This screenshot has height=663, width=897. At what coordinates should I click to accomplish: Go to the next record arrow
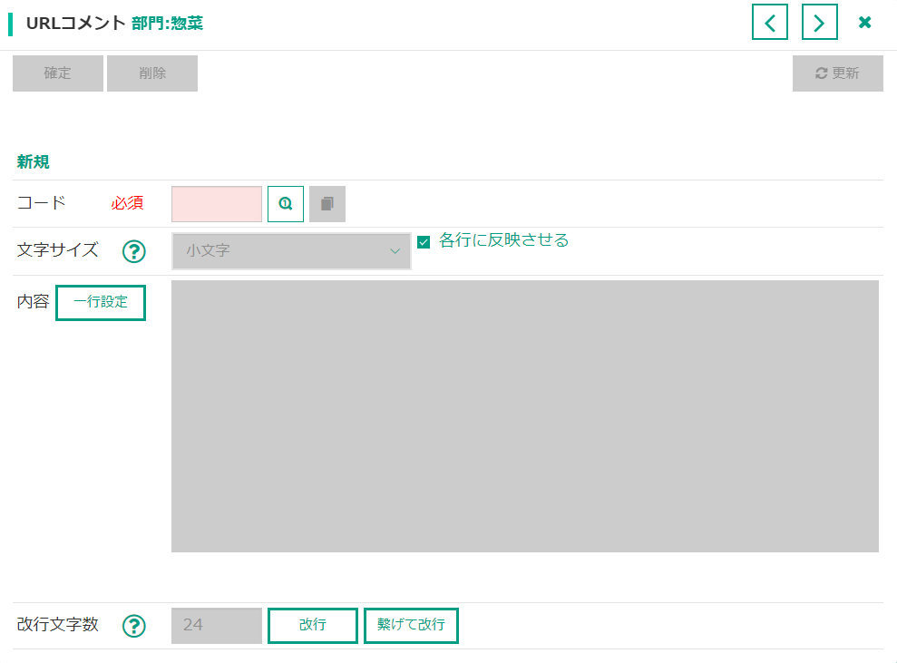pyautogui.click(x=819, y=23)
